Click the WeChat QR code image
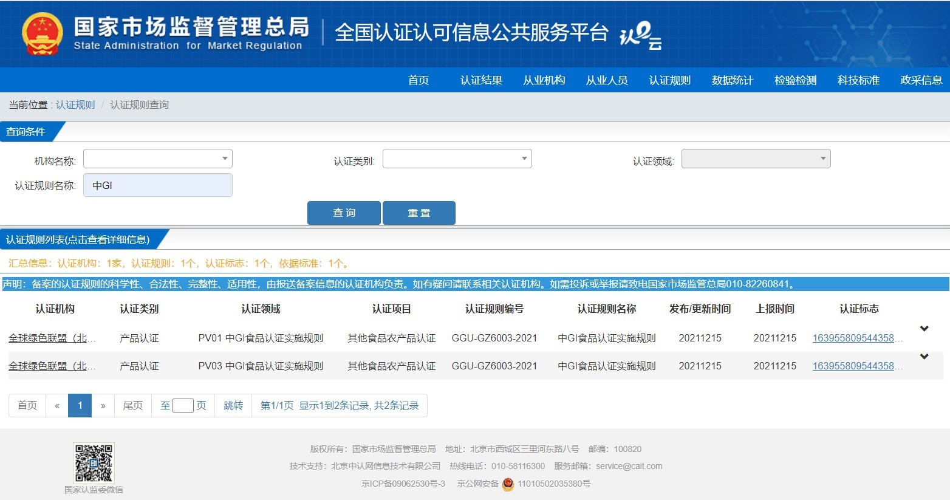The height and width of the screenshot is (500, 950). coord(94,463)
